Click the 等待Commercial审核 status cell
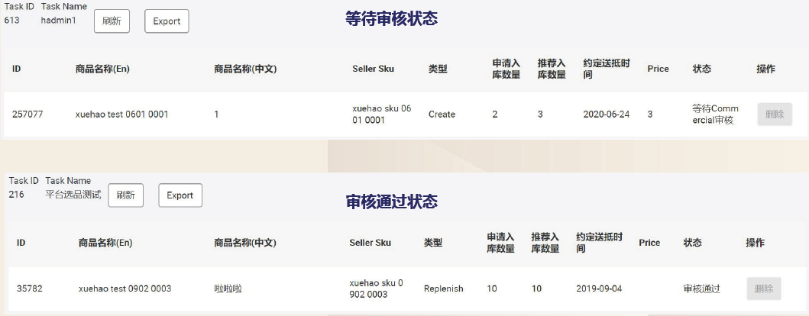Viewport: 809px width, 316px height. [715, 114]
